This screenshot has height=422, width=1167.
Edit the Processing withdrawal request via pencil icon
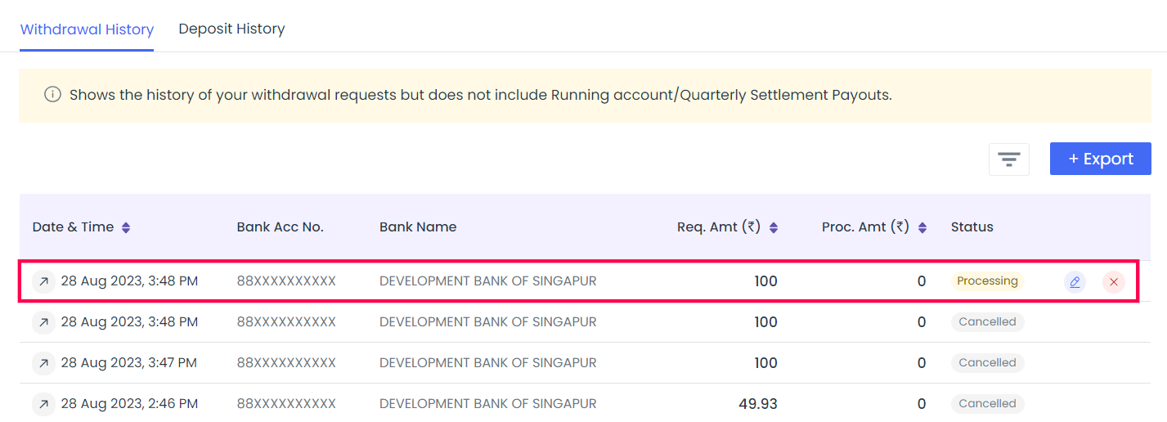point(1075,282)
